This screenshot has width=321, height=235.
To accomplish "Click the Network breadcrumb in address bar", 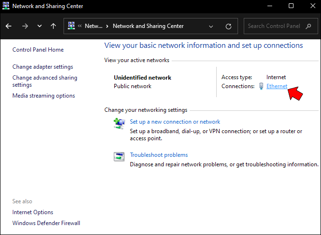I will (93, 26).
